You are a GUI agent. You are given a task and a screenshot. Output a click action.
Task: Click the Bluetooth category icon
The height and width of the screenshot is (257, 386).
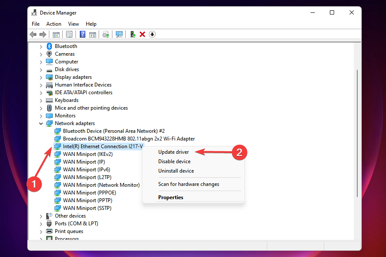49,46
